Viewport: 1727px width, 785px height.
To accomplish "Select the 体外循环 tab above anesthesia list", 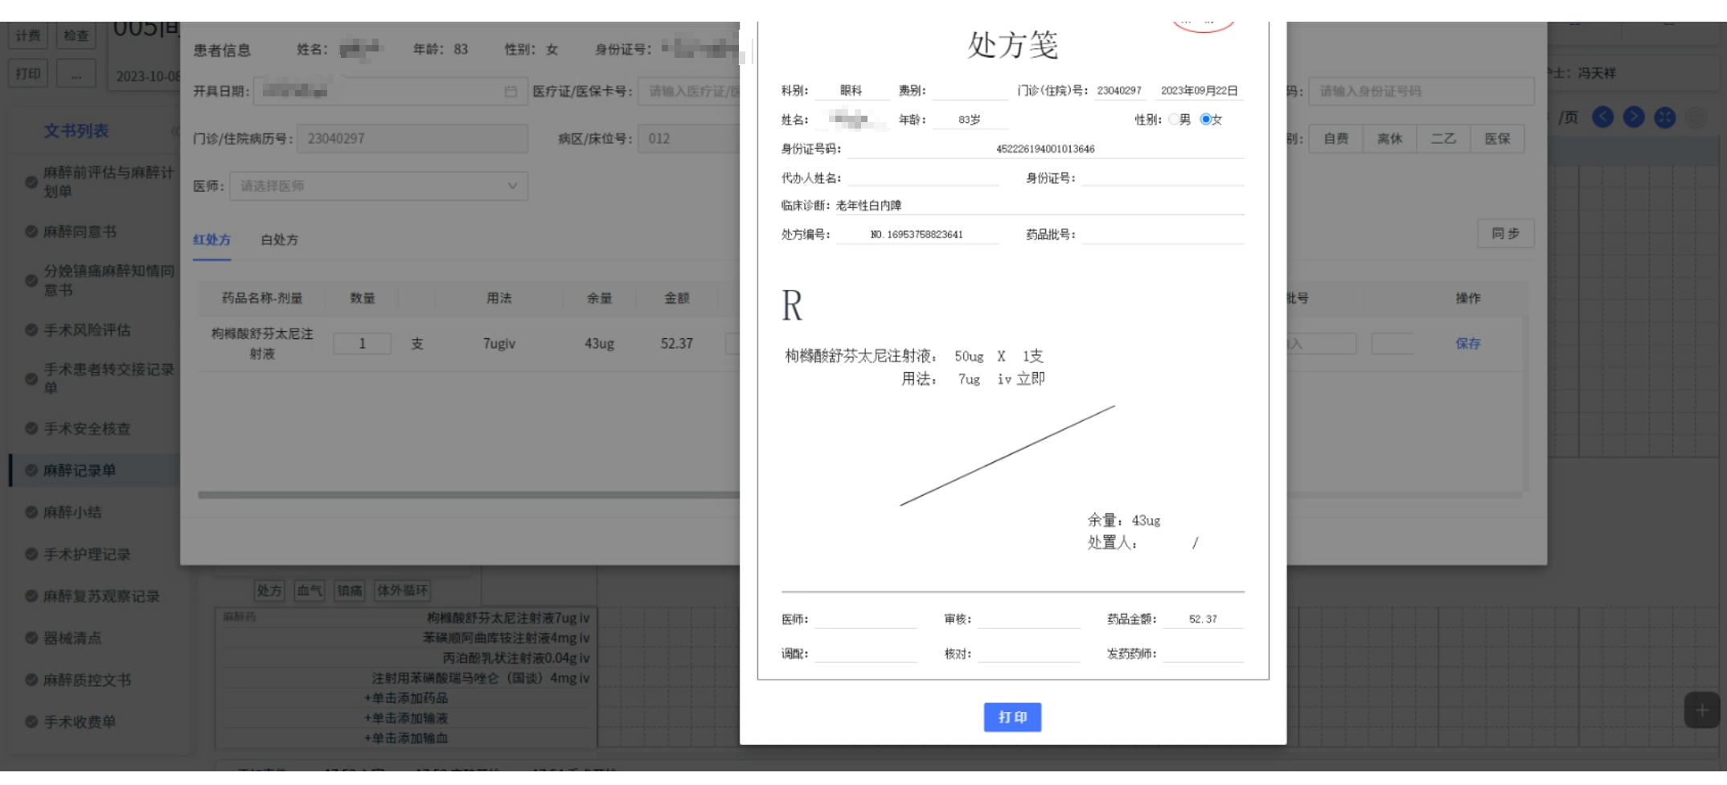I will pyautogui.click(x=403, y=591).
